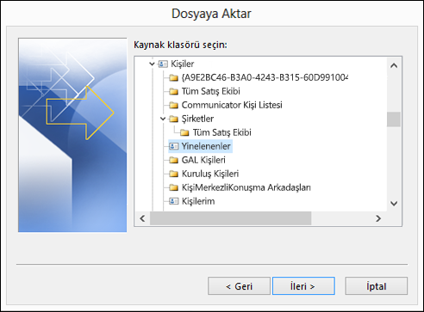The height and width of the screenshot is (312, 424).
Task: Collapse the Şirketler folder node
Action: [x=163, y=119]
